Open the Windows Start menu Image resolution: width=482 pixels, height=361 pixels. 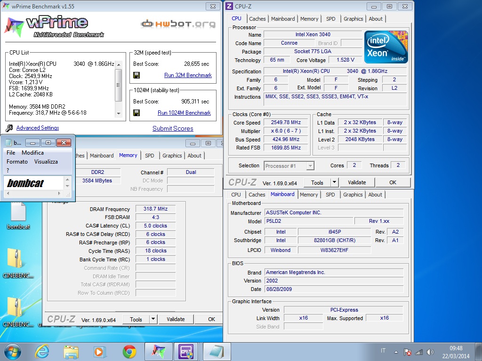13,352
